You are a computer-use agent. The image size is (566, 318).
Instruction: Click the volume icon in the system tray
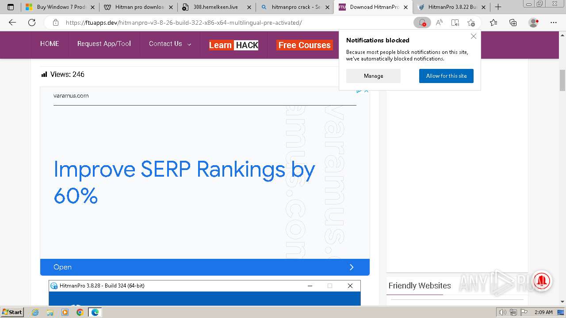point(503,312)
